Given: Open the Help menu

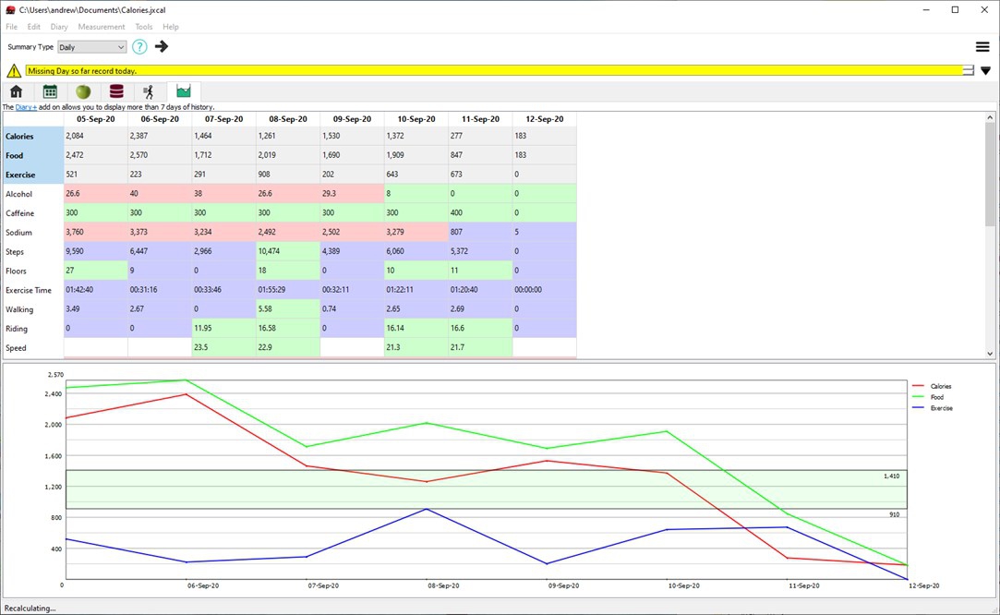Looking at the screenshot, I should pyautogui.click(x=170, y=27).
